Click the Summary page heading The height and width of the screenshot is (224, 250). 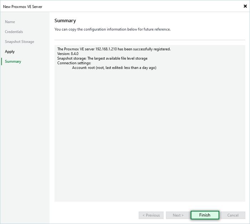(x=65, y=21)
